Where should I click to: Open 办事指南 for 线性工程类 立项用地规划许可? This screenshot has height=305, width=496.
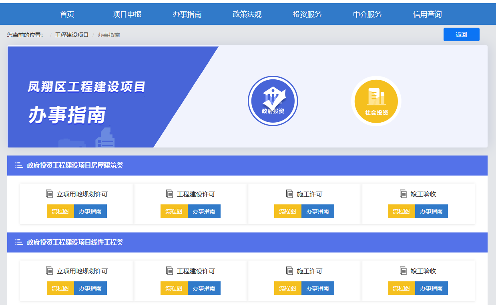pyautogui.click(x=90, y=288)
